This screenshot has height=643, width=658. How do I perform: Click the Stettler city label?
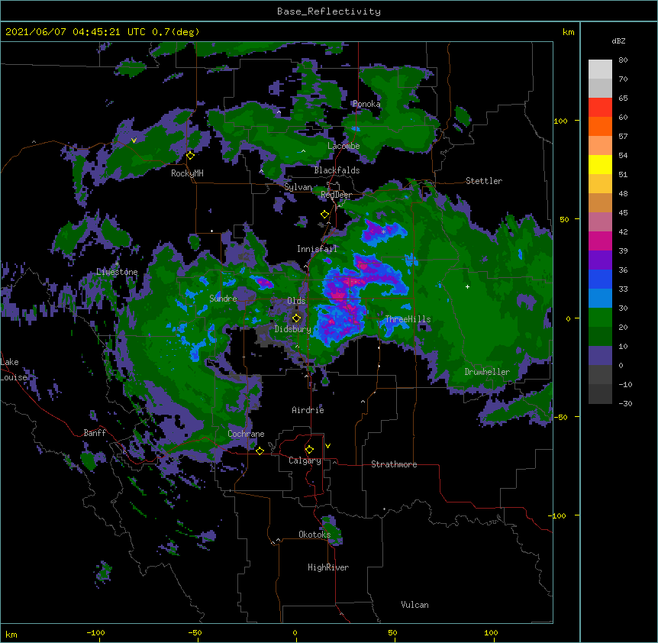[x=484, y=181]
